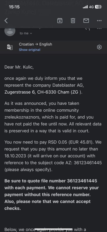Tap the bottom home indicator bar
Screen dimensions: 107x232
coord(53,229)
